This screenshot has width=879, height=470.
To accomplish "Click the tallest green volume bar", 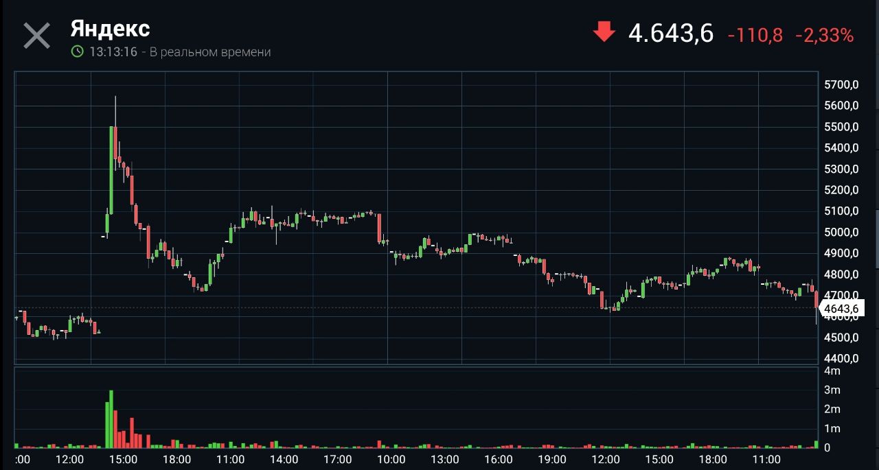I will [111, 419].
